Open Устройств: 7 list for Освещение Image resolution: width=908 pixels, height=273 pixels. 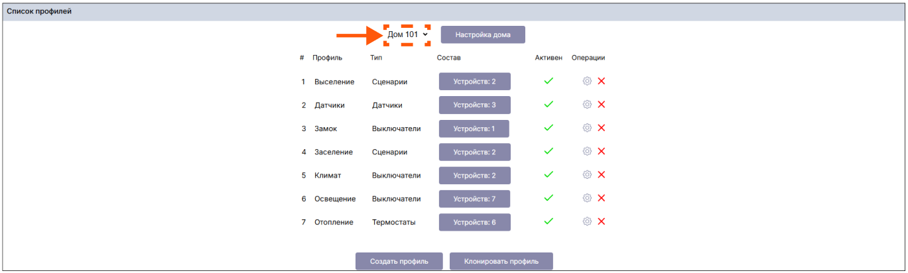tap(474, 199)
